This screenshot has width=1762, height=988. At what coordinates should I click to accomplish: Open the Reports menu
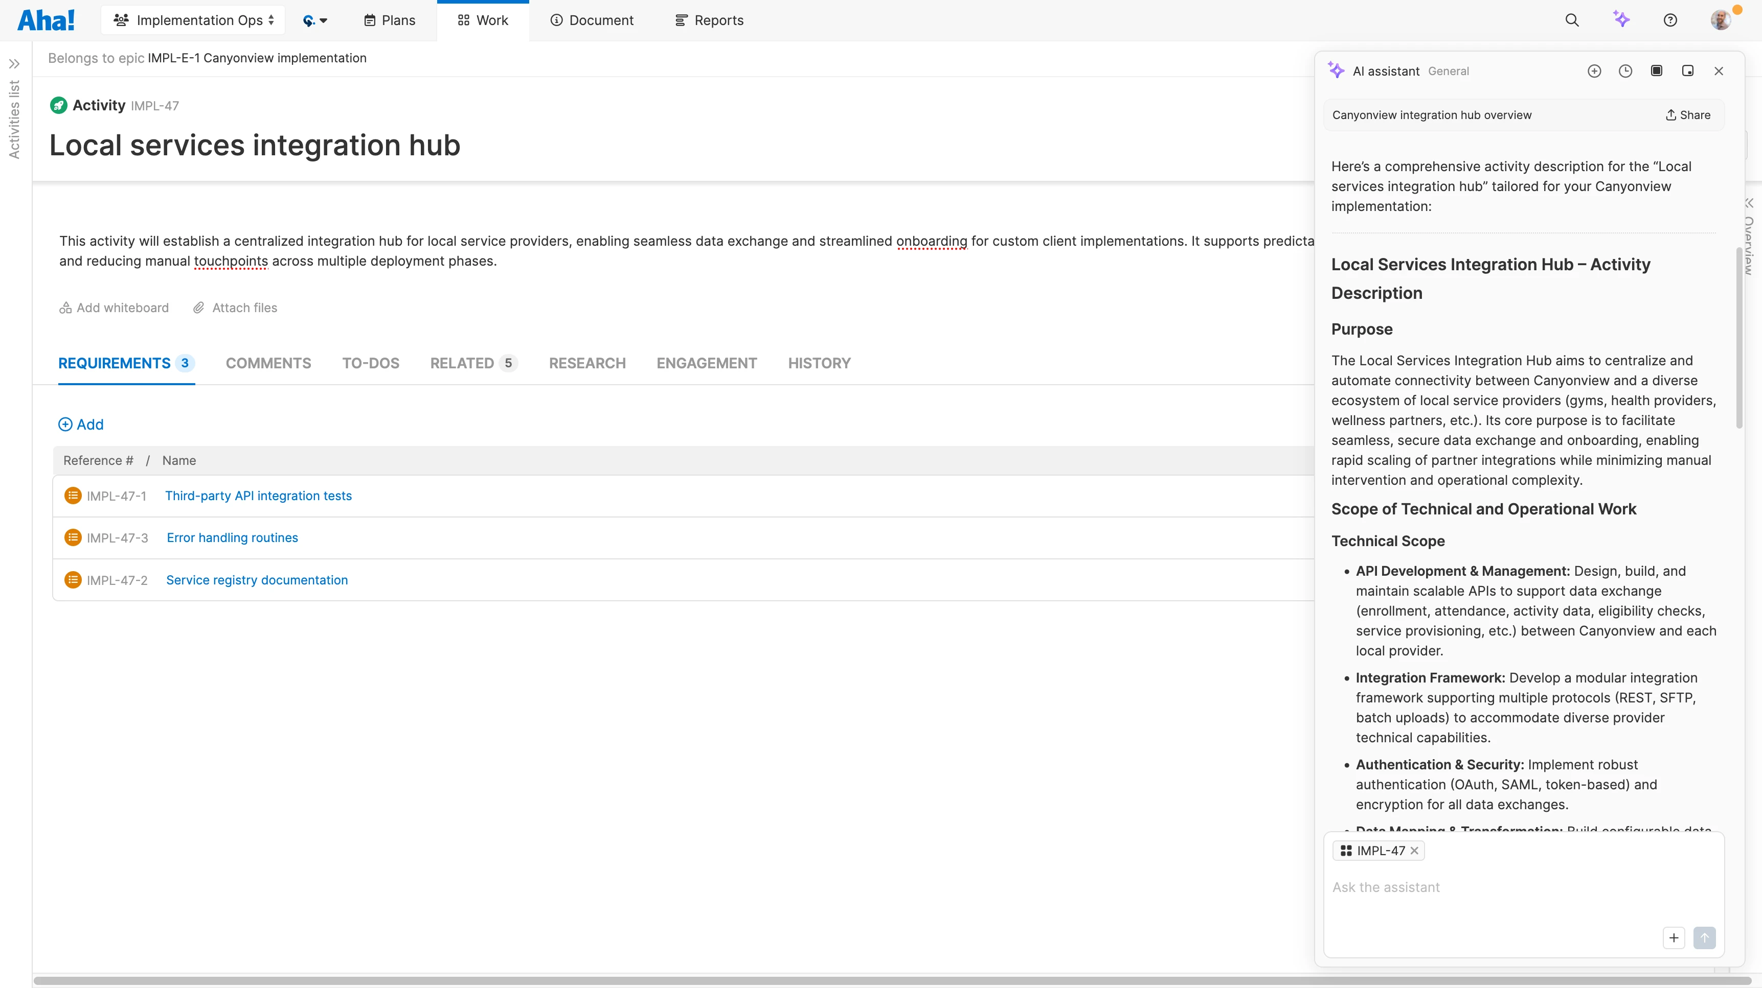[709, 20]
